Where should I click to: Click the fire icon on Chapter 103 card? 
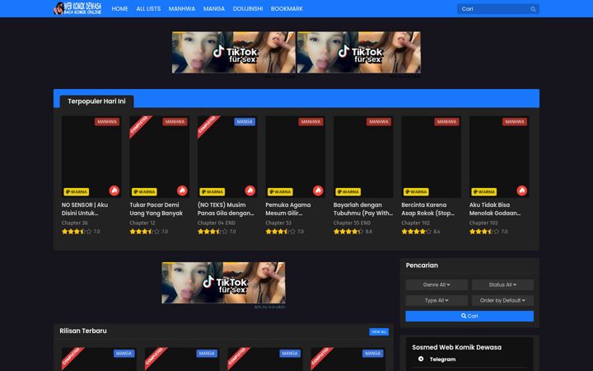(522, 190)
